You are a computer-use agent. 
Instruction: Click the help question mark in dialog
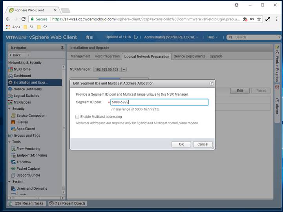point(211,83)
